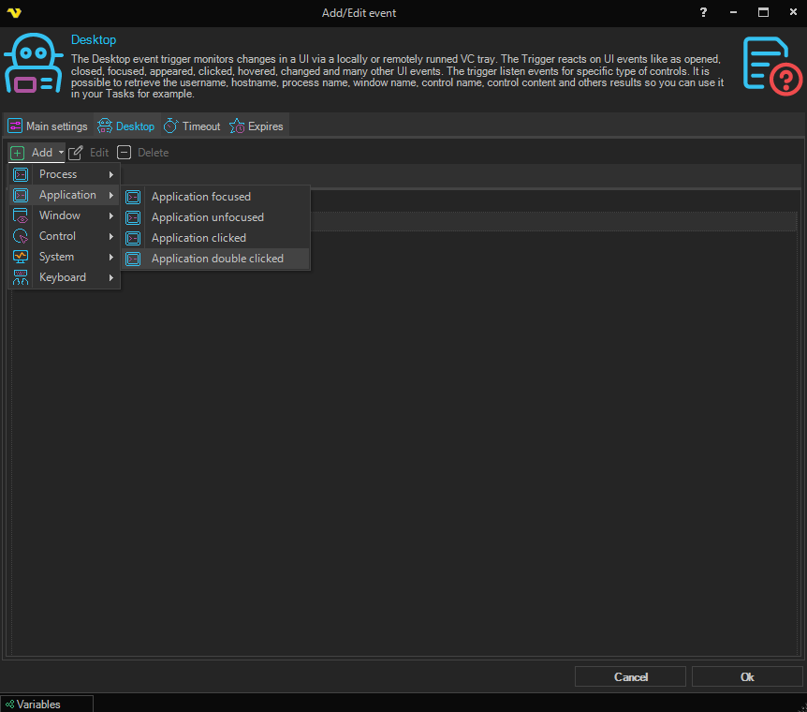The image size is (807, 712).
Task: Choose Application double clicked event
Action: (215, 259)
